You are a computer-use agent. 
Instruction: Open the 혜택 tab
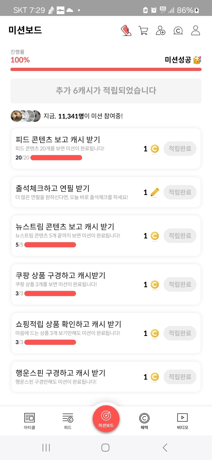144,421
